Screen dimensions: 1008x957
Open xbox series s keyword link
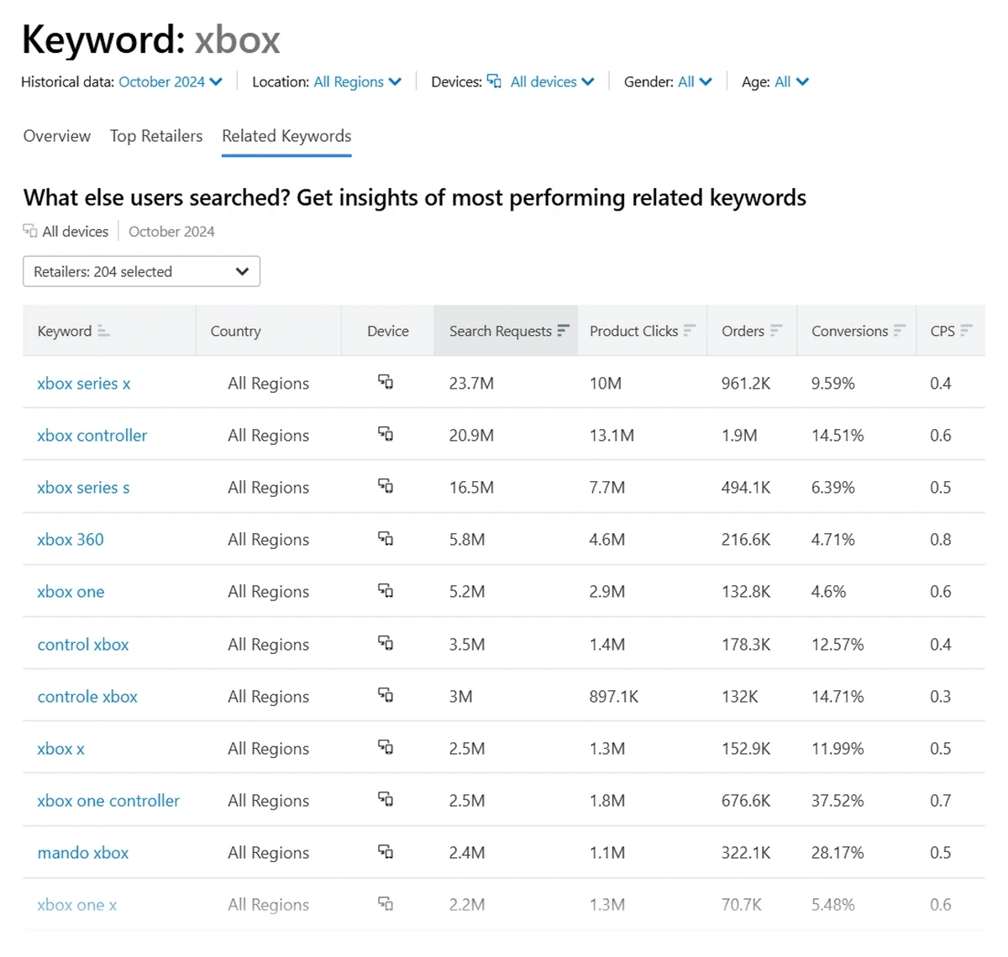click(83, 488)
